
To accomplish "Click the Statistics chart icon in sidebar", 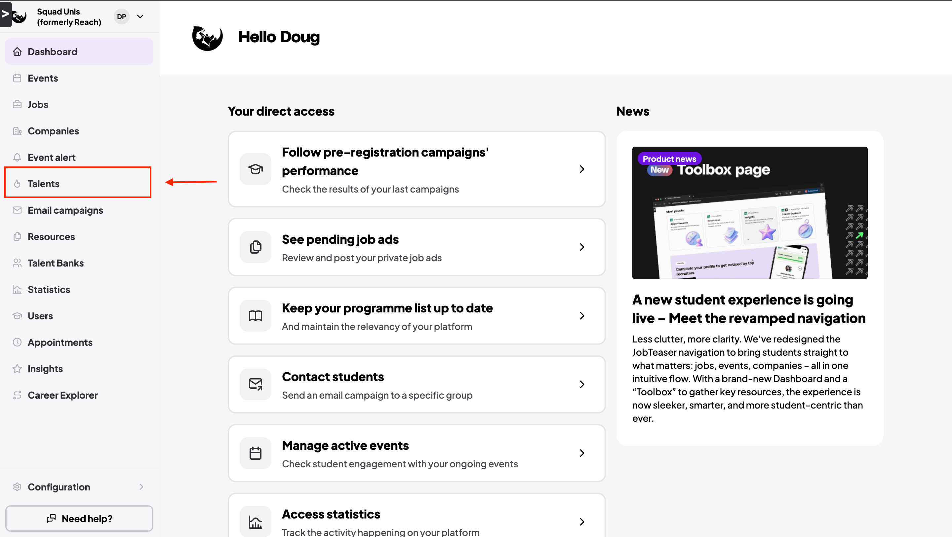I will click(17, 289).
